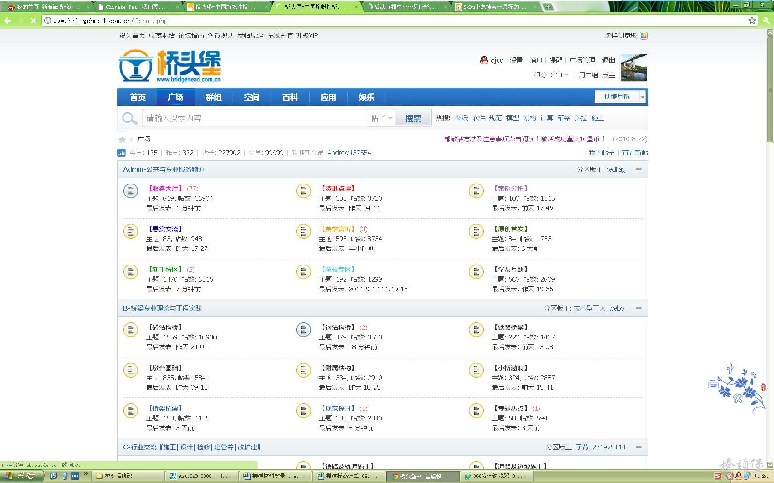The width and height of the screenshot is (774, 483).
Task: Select the 娱乐 navigation tab
Action: point(367,97)
